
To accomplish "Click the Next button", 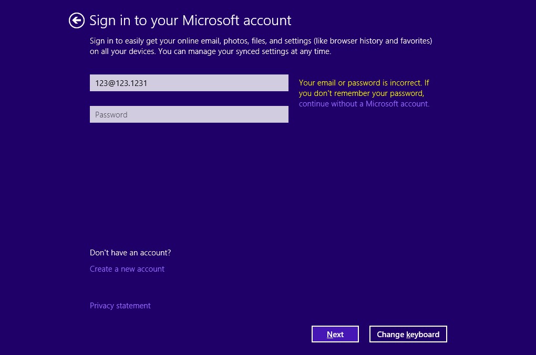I will pos(335,334).
